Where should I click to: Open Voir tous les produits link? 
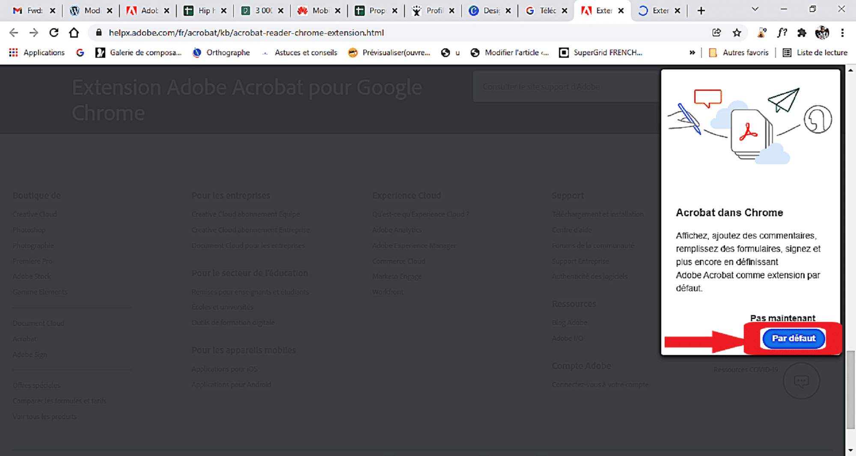pyautogui.click(x=45, y=417)
